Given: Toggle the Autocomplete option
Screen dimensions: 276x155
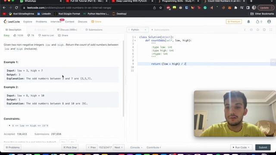Looking at the screenshot, I should pyautogui.click(x=160, y=30).
